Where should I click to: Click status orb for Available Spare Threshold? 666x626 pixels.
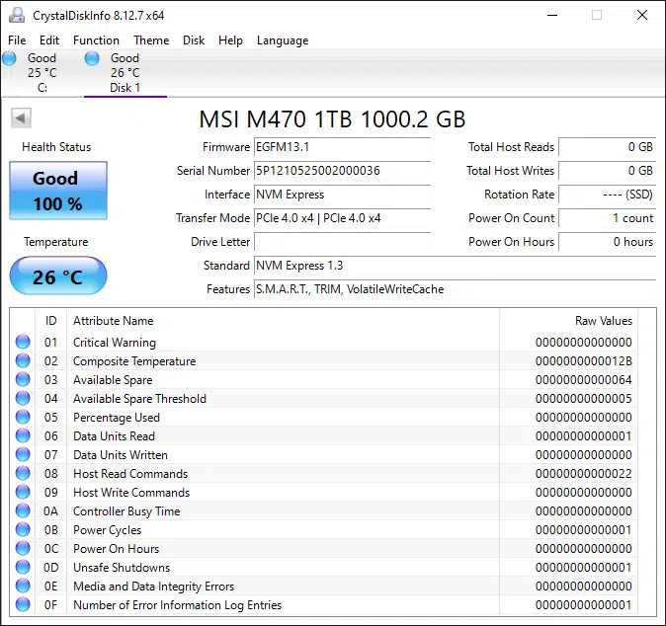point(23,398)
